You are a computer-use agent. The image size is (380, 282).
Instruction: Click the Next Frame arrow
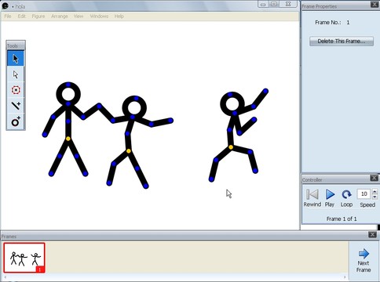pyautogui.click(x=364, y=253)
